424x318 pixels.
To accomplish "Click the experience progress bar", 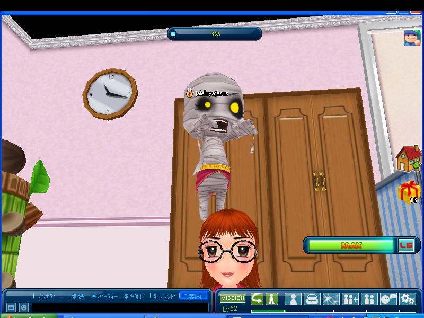I will pos(333,311).
